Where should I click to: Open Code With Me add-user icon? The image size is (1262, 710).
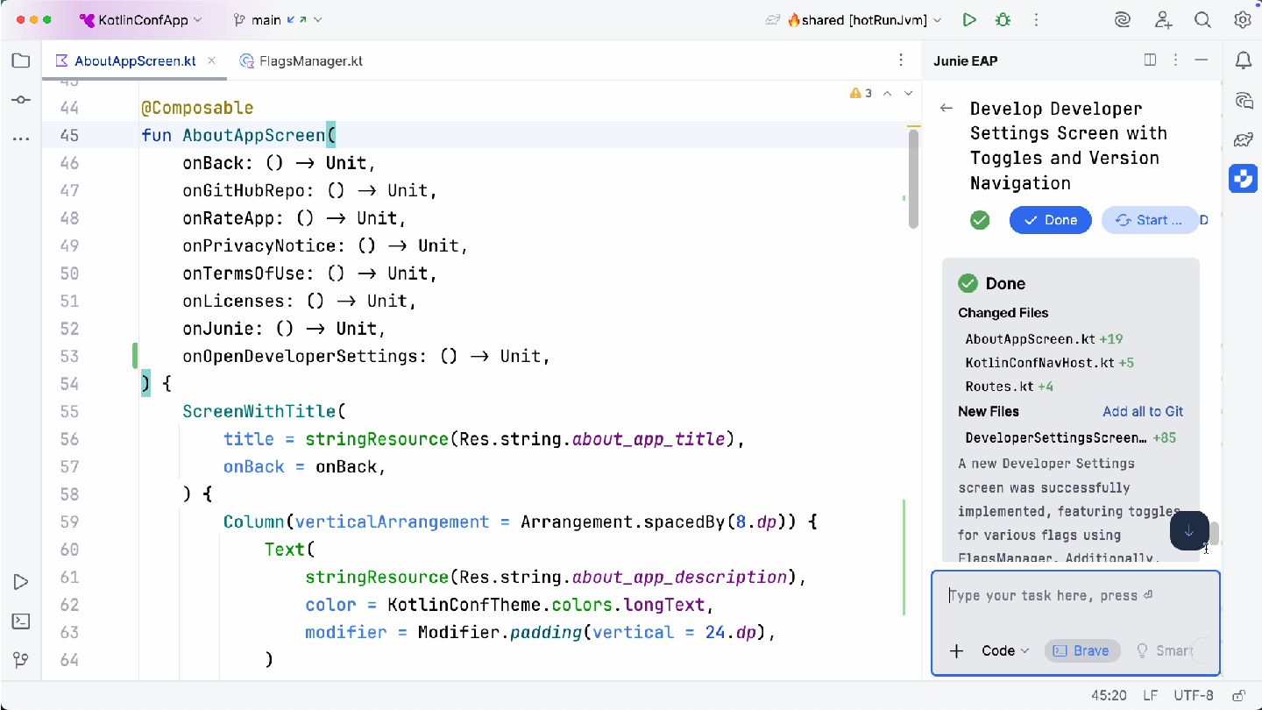1163,19
